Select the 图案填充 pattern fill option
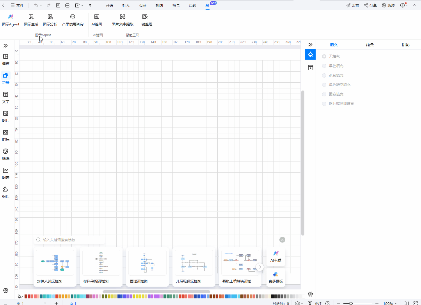This screenshot has height=305, width=421. (x=333, y=94)
